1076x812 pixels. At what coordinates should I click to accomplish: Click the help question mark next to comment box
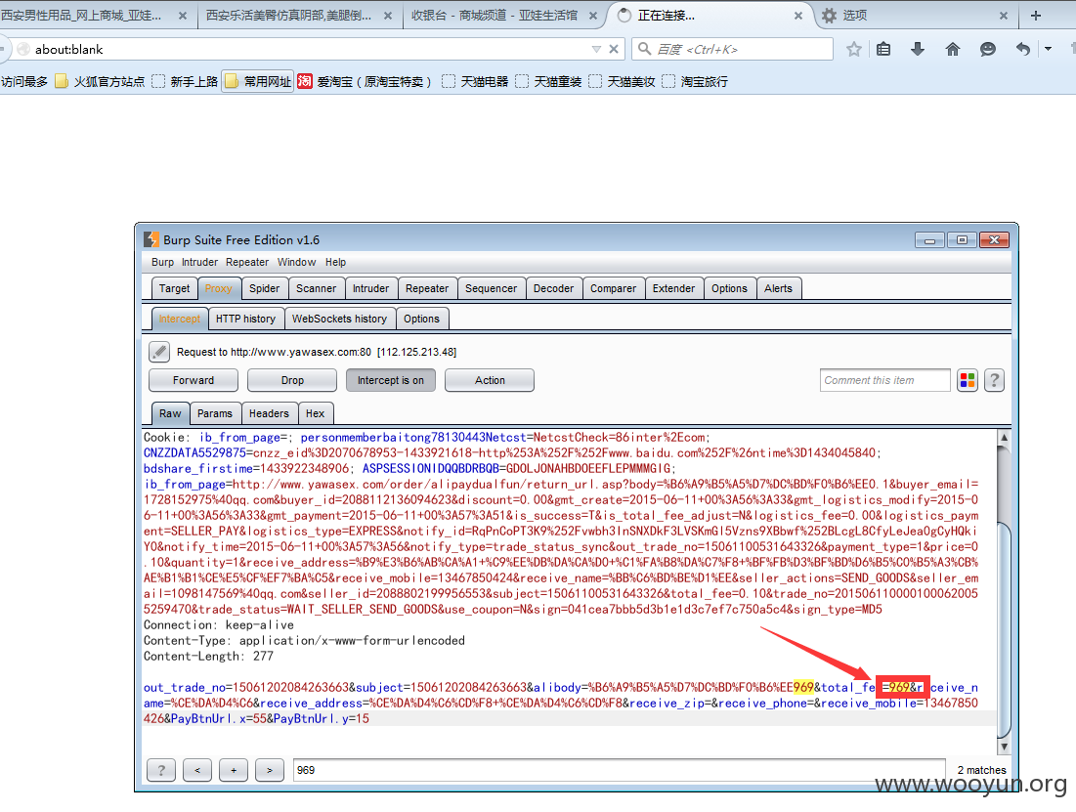pos(994,380)
